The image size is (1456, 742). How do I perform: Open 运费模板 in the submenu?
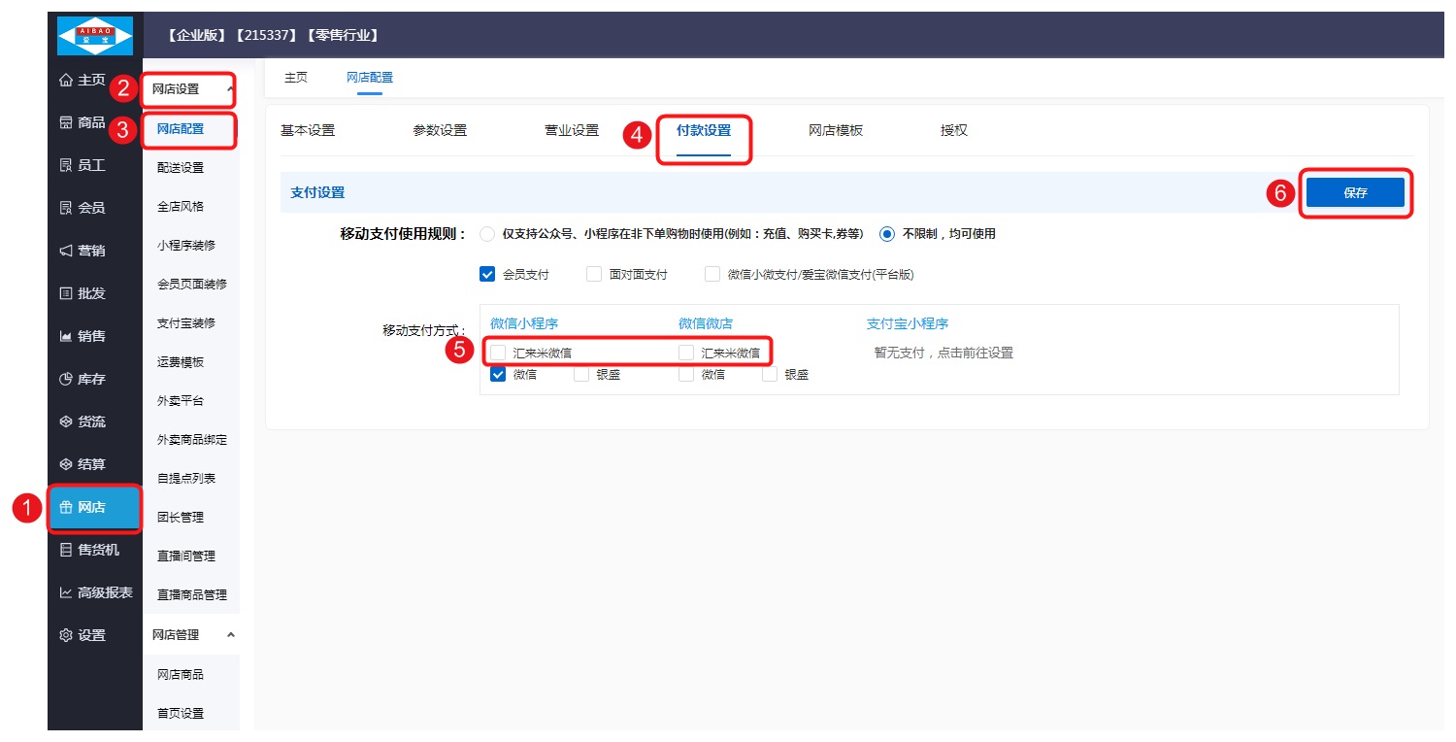coord(181,361)
